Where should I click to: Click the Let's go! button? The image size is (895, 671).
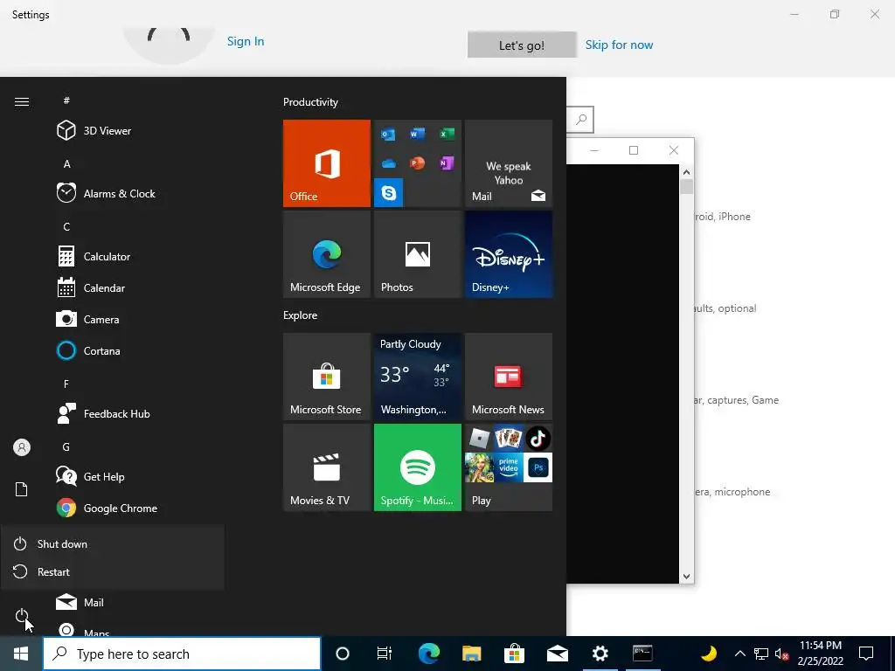(x=522, y=45)
